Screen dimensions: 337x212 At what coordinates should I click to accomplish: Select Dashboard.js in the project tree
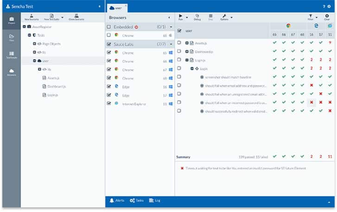pos(57,86)
